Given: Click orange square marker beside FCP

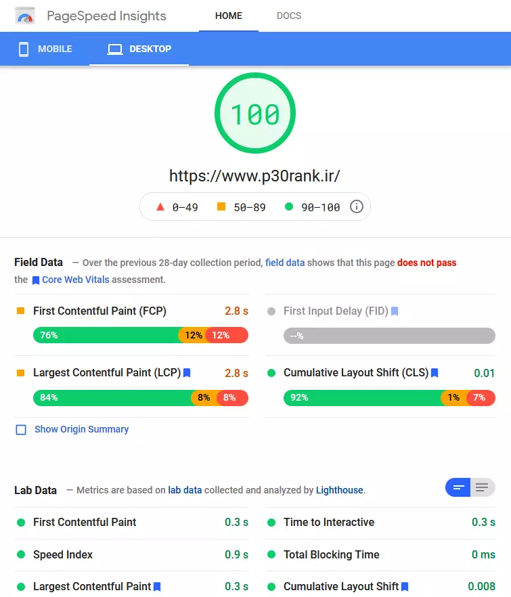Looking at the screenshot, I should [20, 311].
